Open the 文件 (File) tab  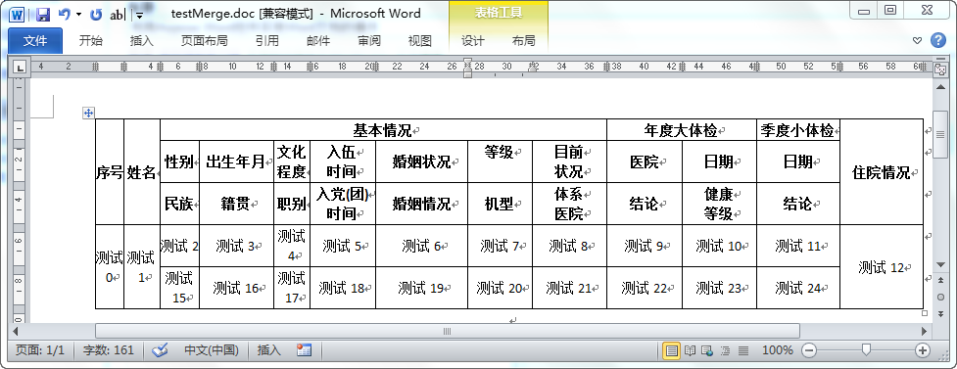point(35,41)
